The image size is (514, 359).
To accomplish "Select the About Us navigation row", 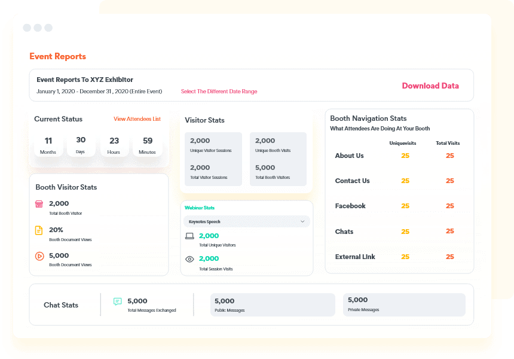I will (350, 156).
